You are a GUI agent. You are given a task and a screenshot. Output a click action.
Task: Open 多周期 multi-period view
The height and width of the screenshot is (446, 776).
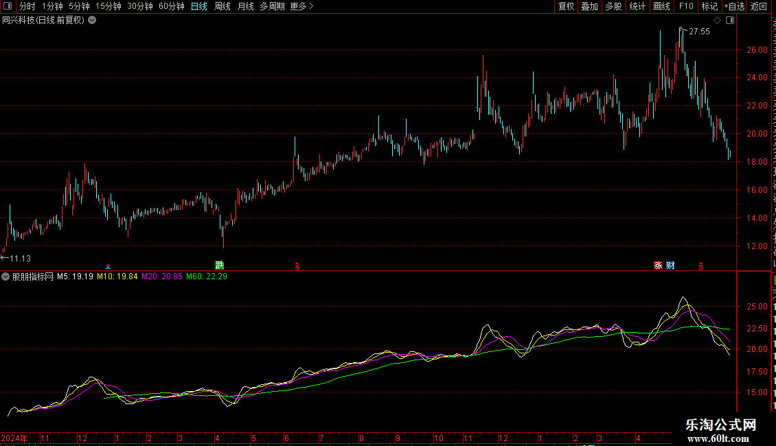(x=272, y=6)
